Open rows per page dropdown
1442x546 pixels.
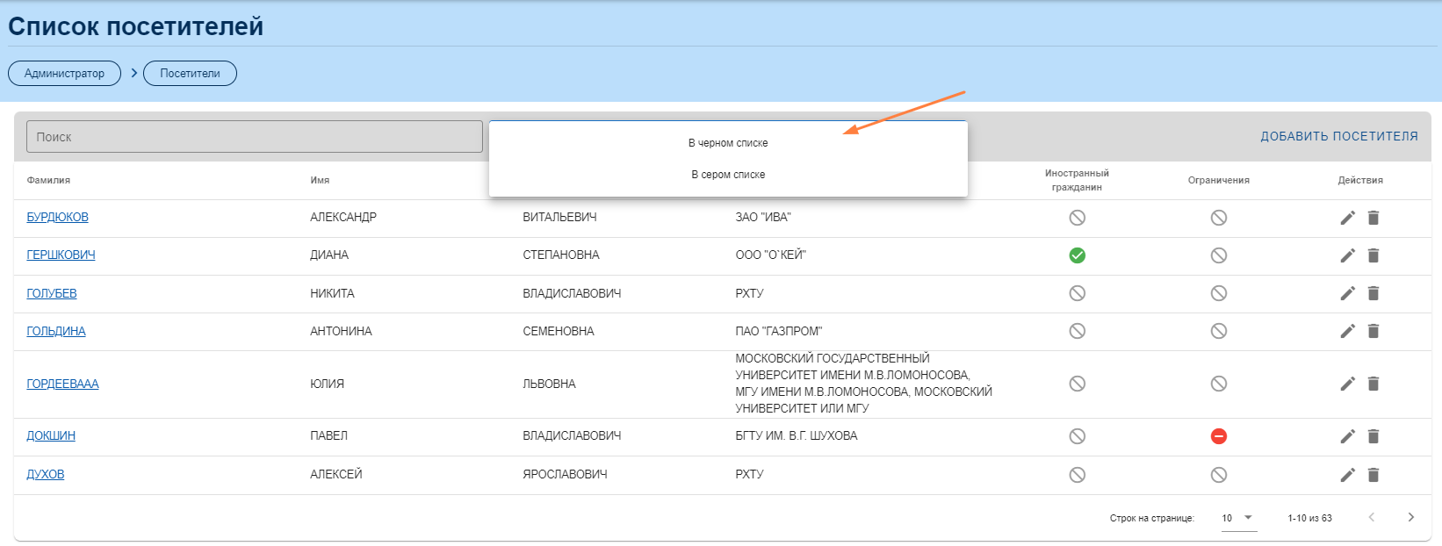pos(1237,518)
